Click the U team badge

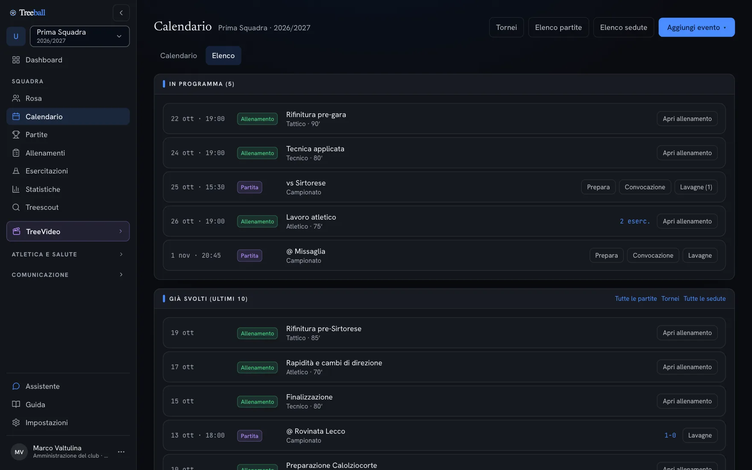click(x=16, y=36)
